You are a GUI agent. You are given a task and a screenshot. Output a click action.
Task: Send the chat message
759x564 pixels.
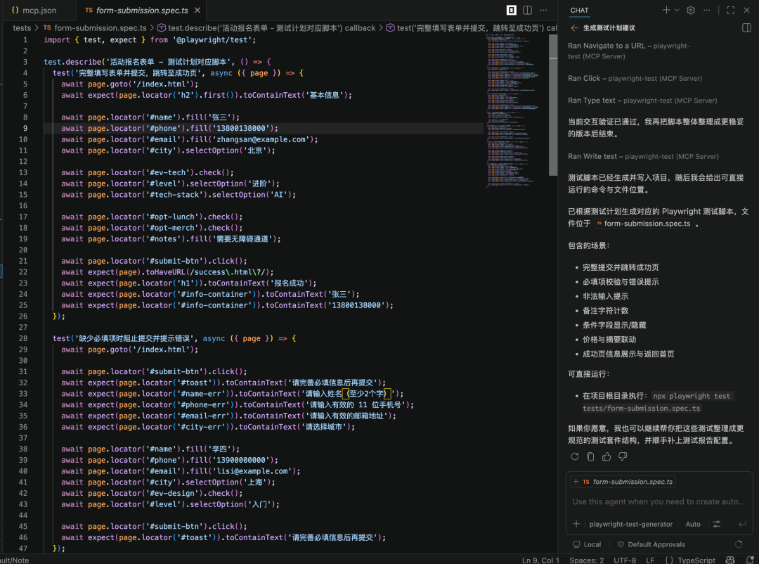(742, 524)
